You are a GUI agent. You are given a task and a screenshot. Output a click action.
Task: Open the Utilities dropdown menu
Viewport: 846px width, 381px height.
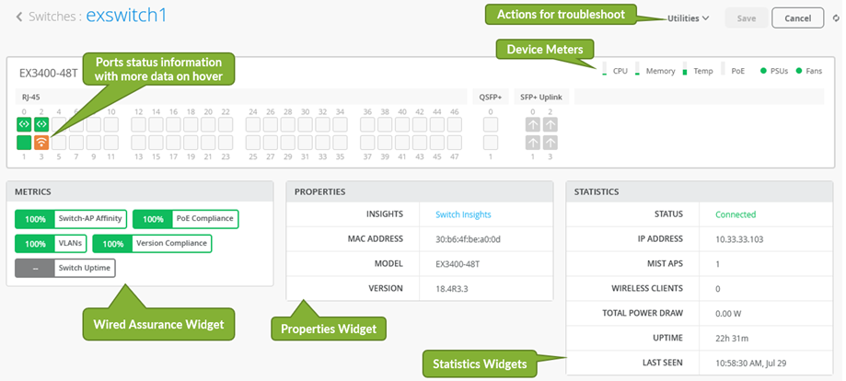pos(688,18)
